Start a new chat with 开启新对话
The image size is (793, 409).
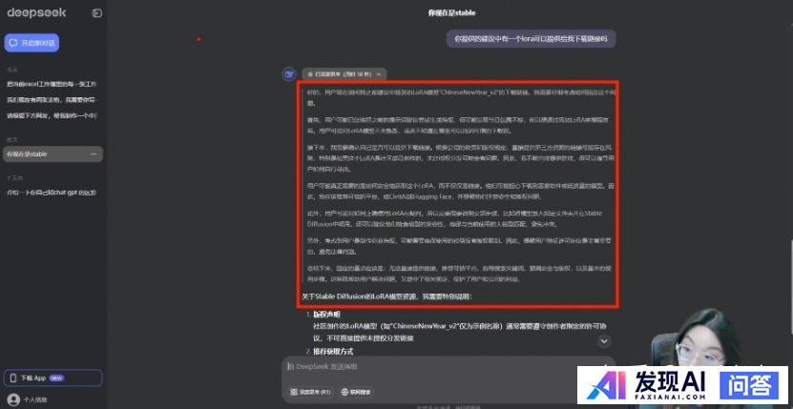31,43
